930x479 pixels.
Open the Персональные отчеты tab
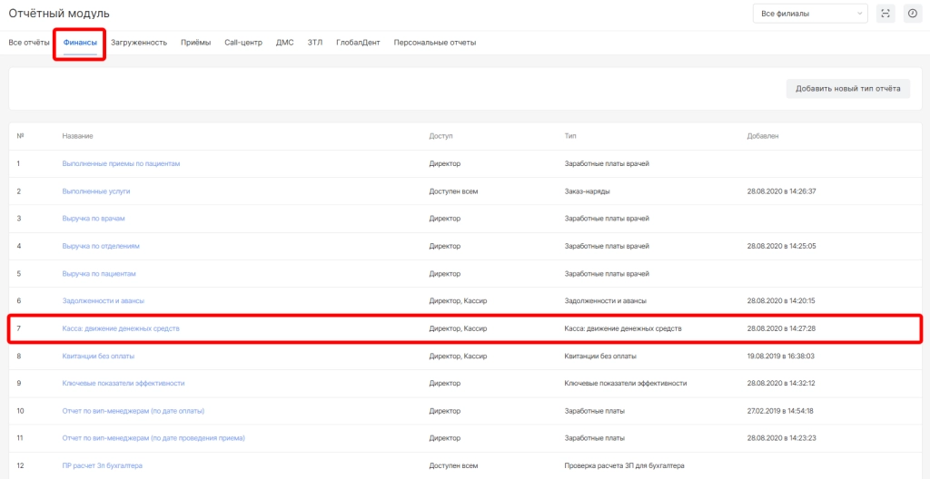pyautogui.click(x=434, y=43)
